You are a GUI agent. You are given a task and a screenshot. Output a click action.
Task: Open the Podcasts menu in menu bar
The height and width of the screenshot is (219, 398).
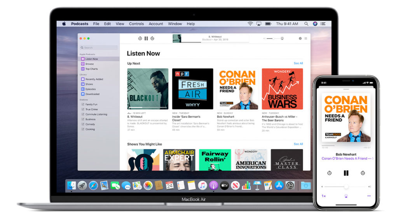coord(80,24)
